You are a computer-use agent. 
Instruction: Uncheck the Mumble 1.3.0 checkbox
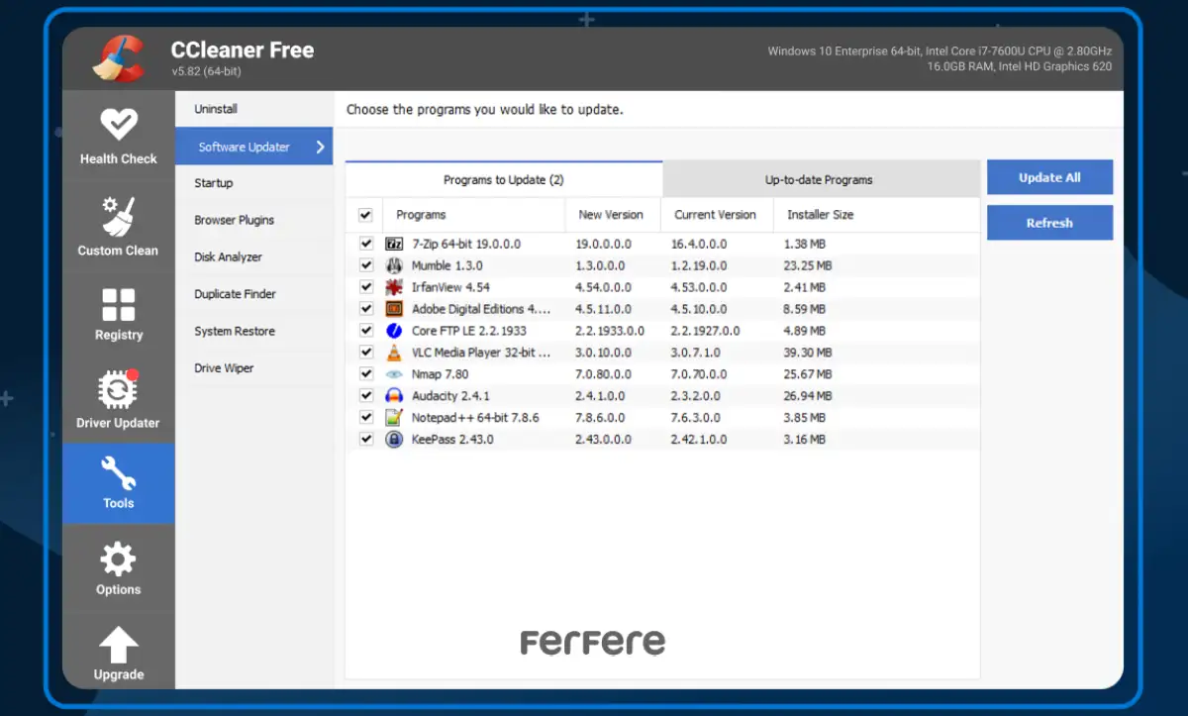pos(366,265)
